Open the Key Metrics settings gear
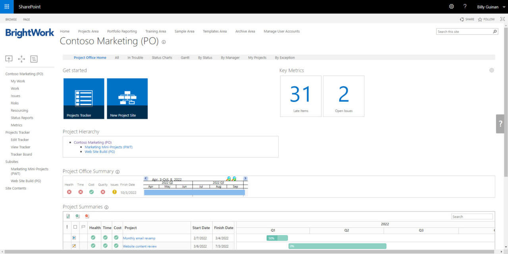This screenshot has width=508, height=254. click(492, 70)
